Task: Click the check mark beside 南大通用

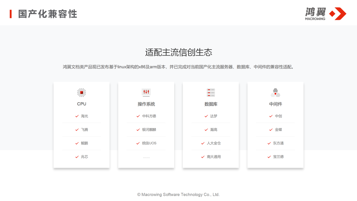Action: click(203, 157)
